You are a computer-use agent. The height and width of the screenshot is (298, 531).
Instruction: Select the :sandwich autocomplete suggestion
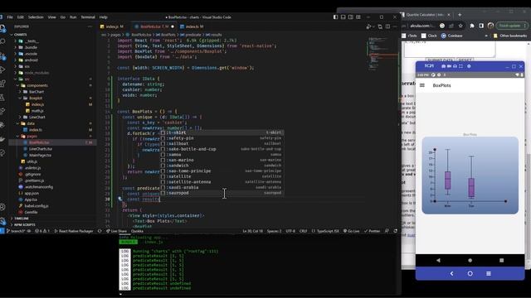pos(222,166)
